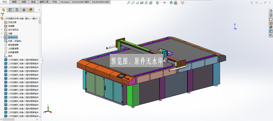The height and width of the screenshot is (121, 273).
Task: Open the Appearances color ball in task pane
Action: [x=271, y=27]
